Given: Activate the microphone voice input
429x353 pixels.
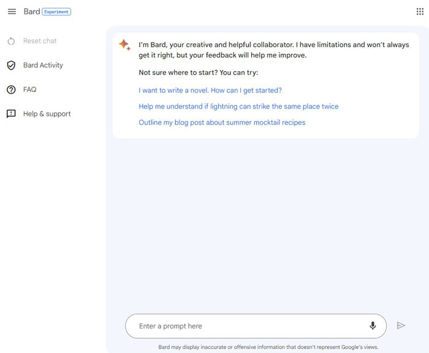Looking at the screenshot, I should (373, 325).
